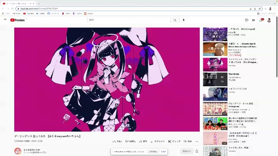
Task: Click the subscribed button next to bell
Action: (x=187, y=151)
